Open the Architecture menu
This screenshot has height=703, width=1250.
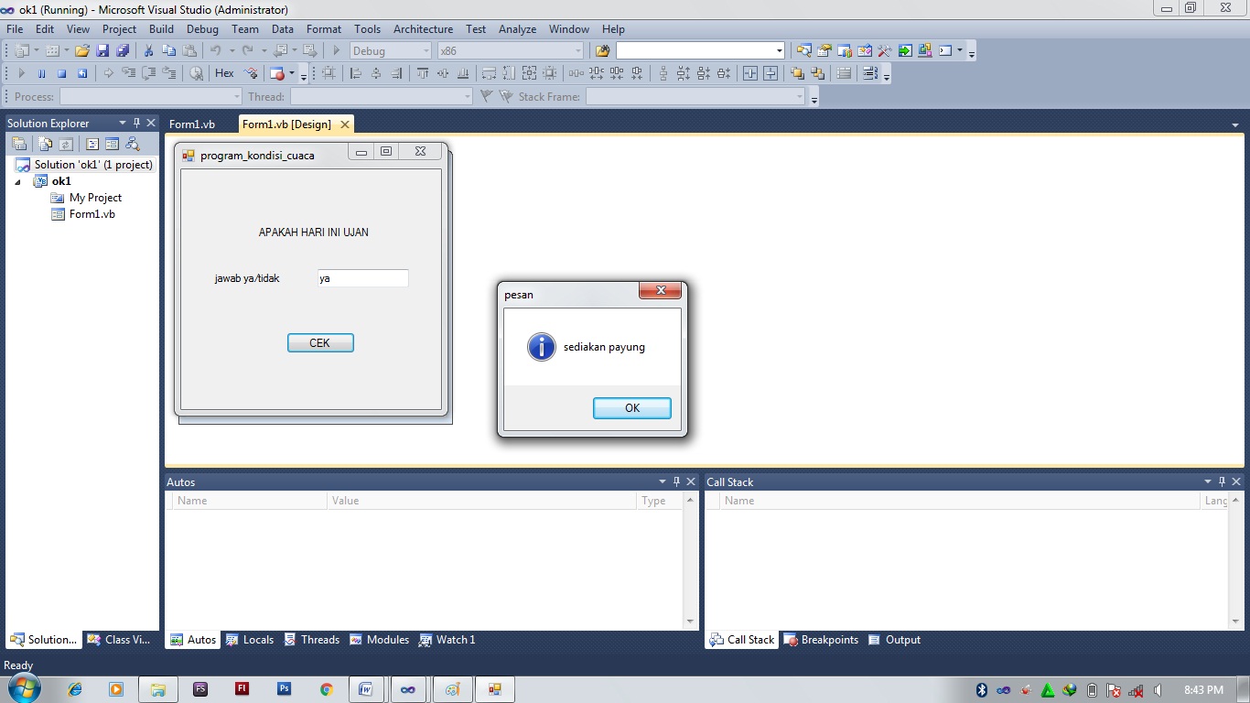pos(423,28)
